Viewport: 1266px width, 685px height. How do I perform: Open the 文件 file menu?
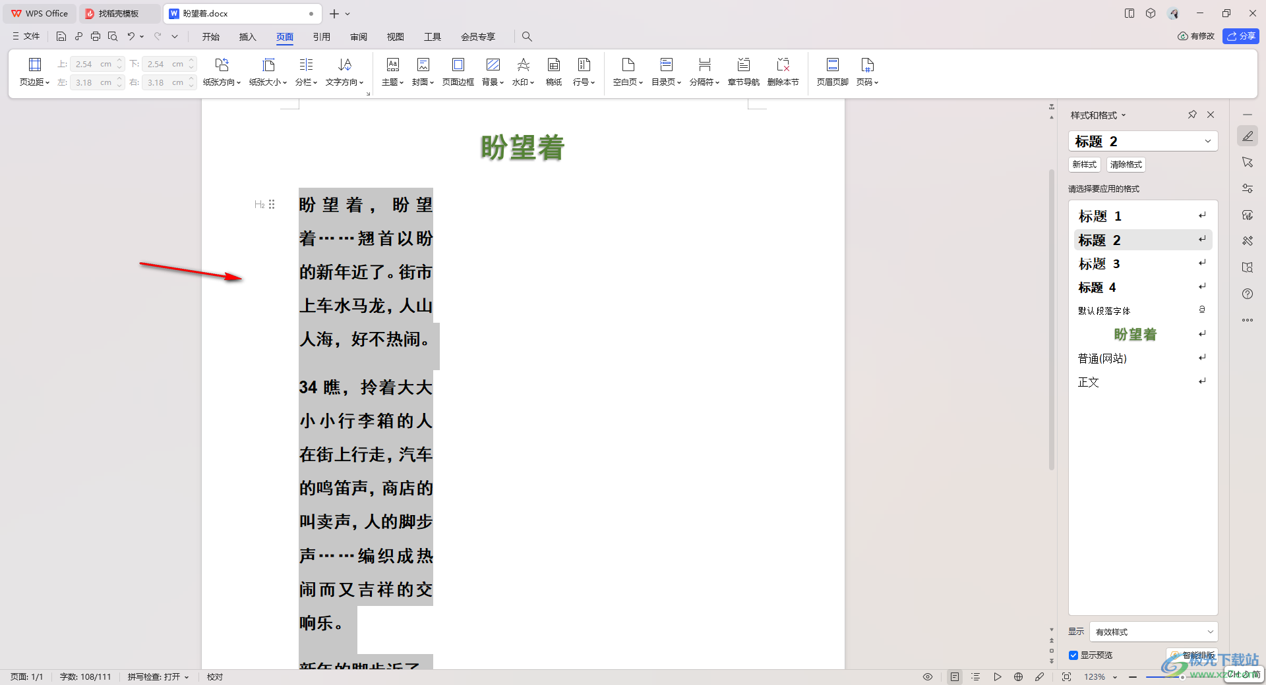click(x=26, y=36)
